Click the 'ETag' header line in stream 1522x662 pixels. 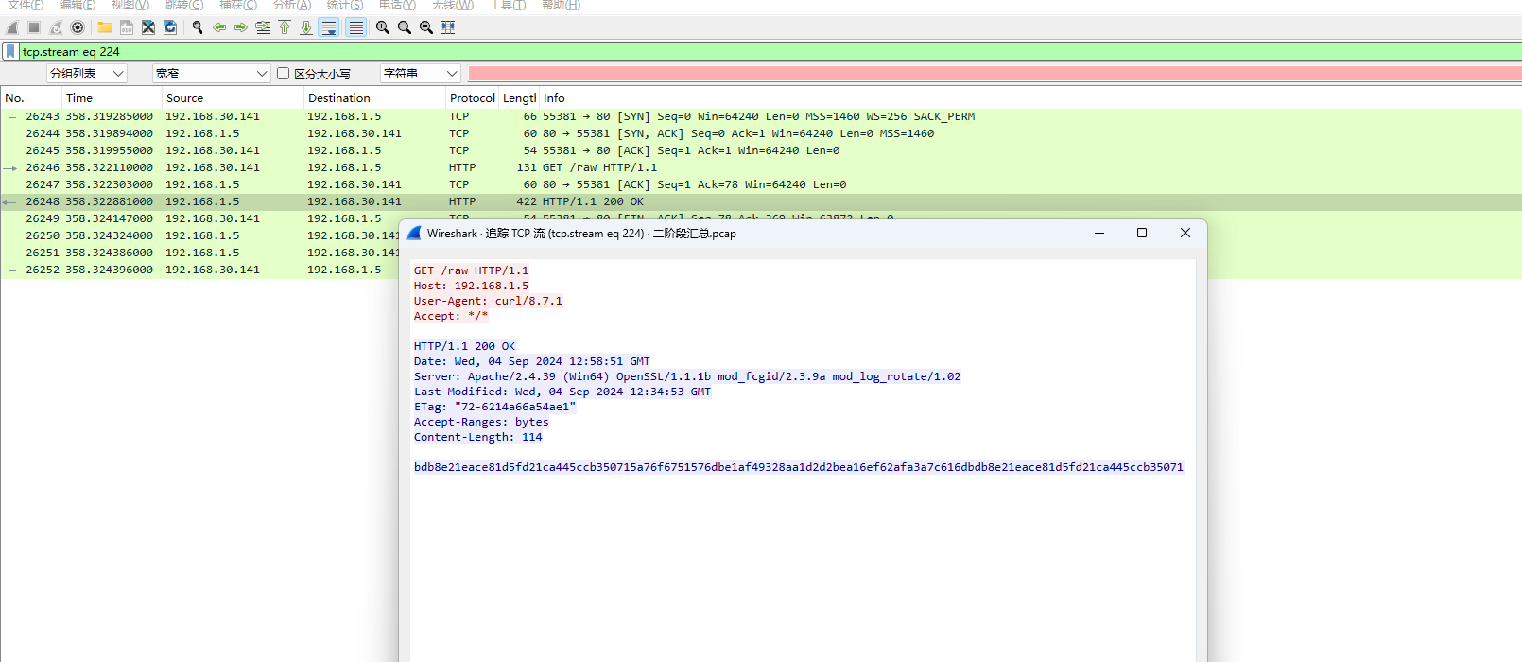pyautogui.click(x=494, y=407)
